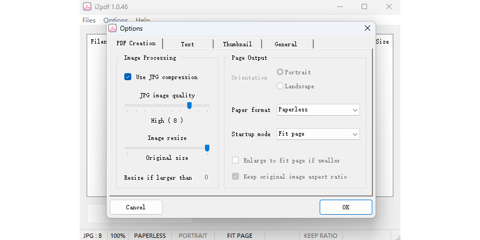
Task: Switch to the Thumbnail tab
Action: coord(237,44)
